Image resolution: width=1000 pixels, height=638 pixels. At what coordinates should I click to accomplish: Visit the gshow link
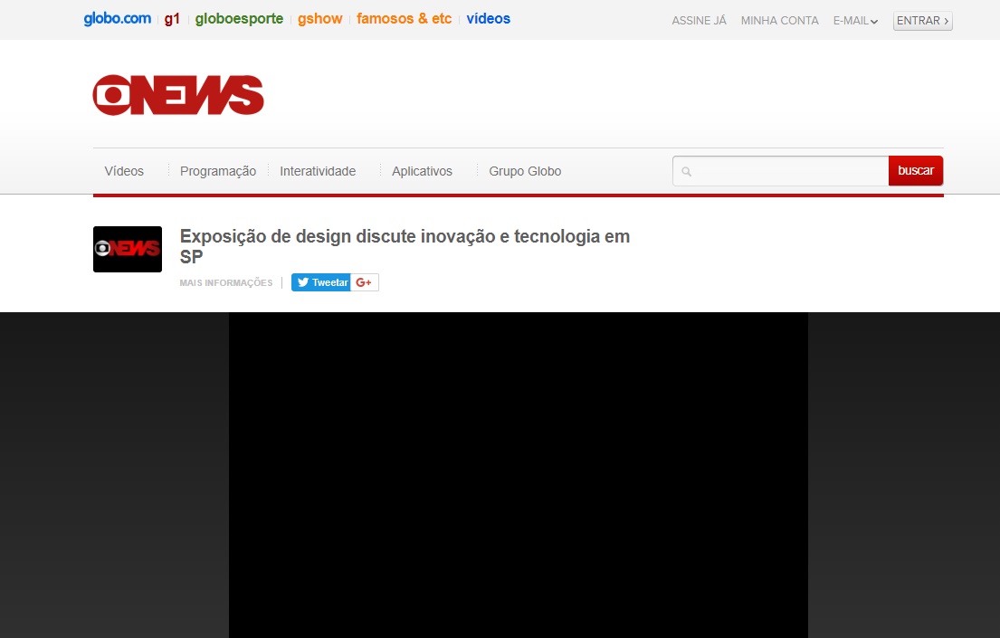point(320,19)
